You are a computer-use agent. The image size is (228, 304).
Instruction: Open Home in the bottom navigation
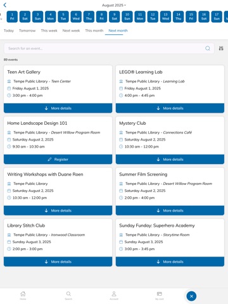click(x=23, y=296)
